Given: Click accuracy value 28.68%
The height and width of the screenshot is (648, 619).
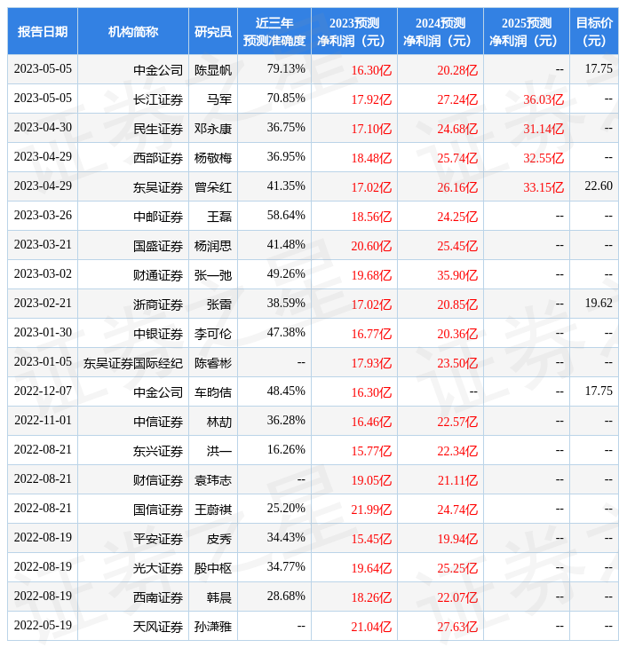Looking at the screenshot, I should tap(286, 597).
